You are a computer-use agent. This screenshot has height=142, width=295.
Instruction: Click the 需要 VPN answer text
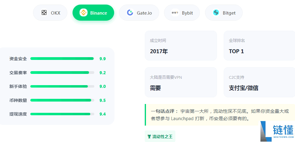click(155, 88)
